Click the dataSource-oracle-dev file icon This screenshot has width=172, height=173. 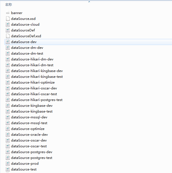coord(8,135)
